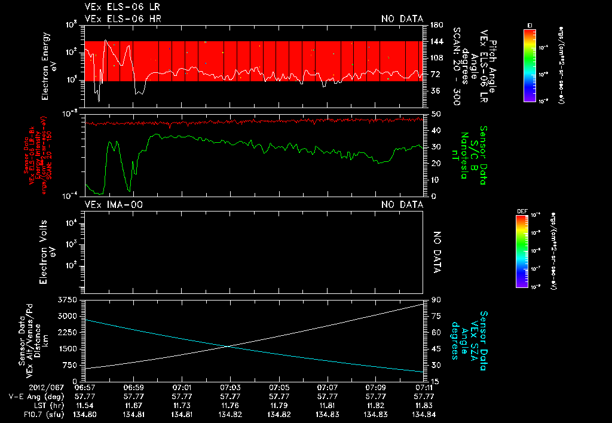Click the '07:09' time tick

pos(375,388)
